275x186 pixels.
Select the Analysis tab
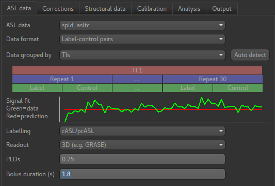189,9
